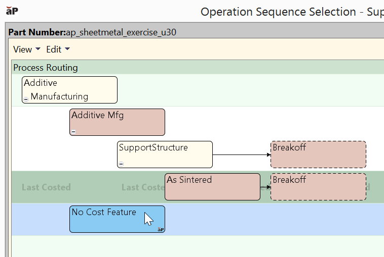Click the leftmost Last Costed label
This screenshot has width=384, height=257.
pyautogui.click(x=46, y=187)
